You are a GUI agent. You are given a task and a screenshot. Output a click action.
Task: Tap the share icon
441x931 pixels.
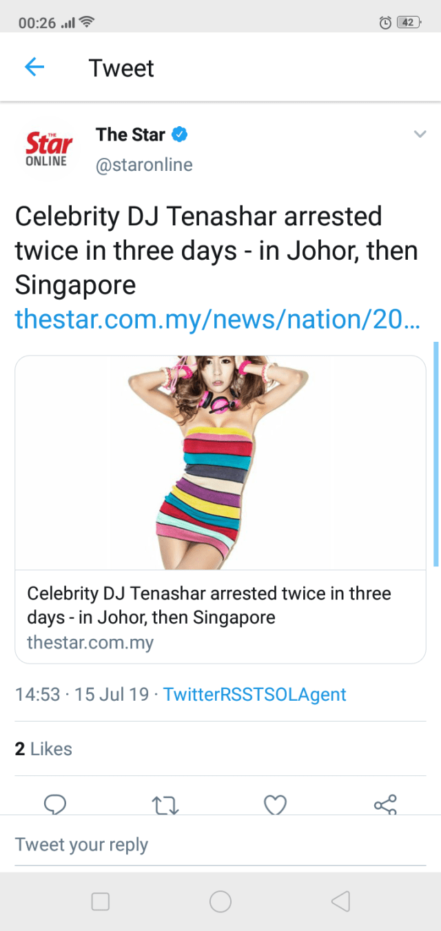pos(384,805)
